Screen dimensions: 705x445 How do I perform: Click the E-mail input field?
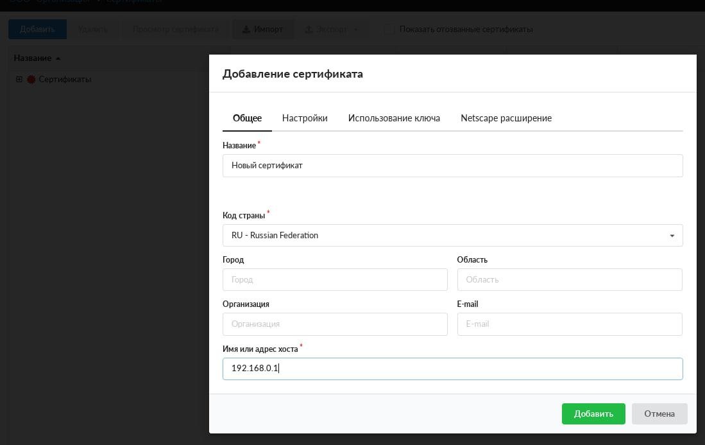569,324
